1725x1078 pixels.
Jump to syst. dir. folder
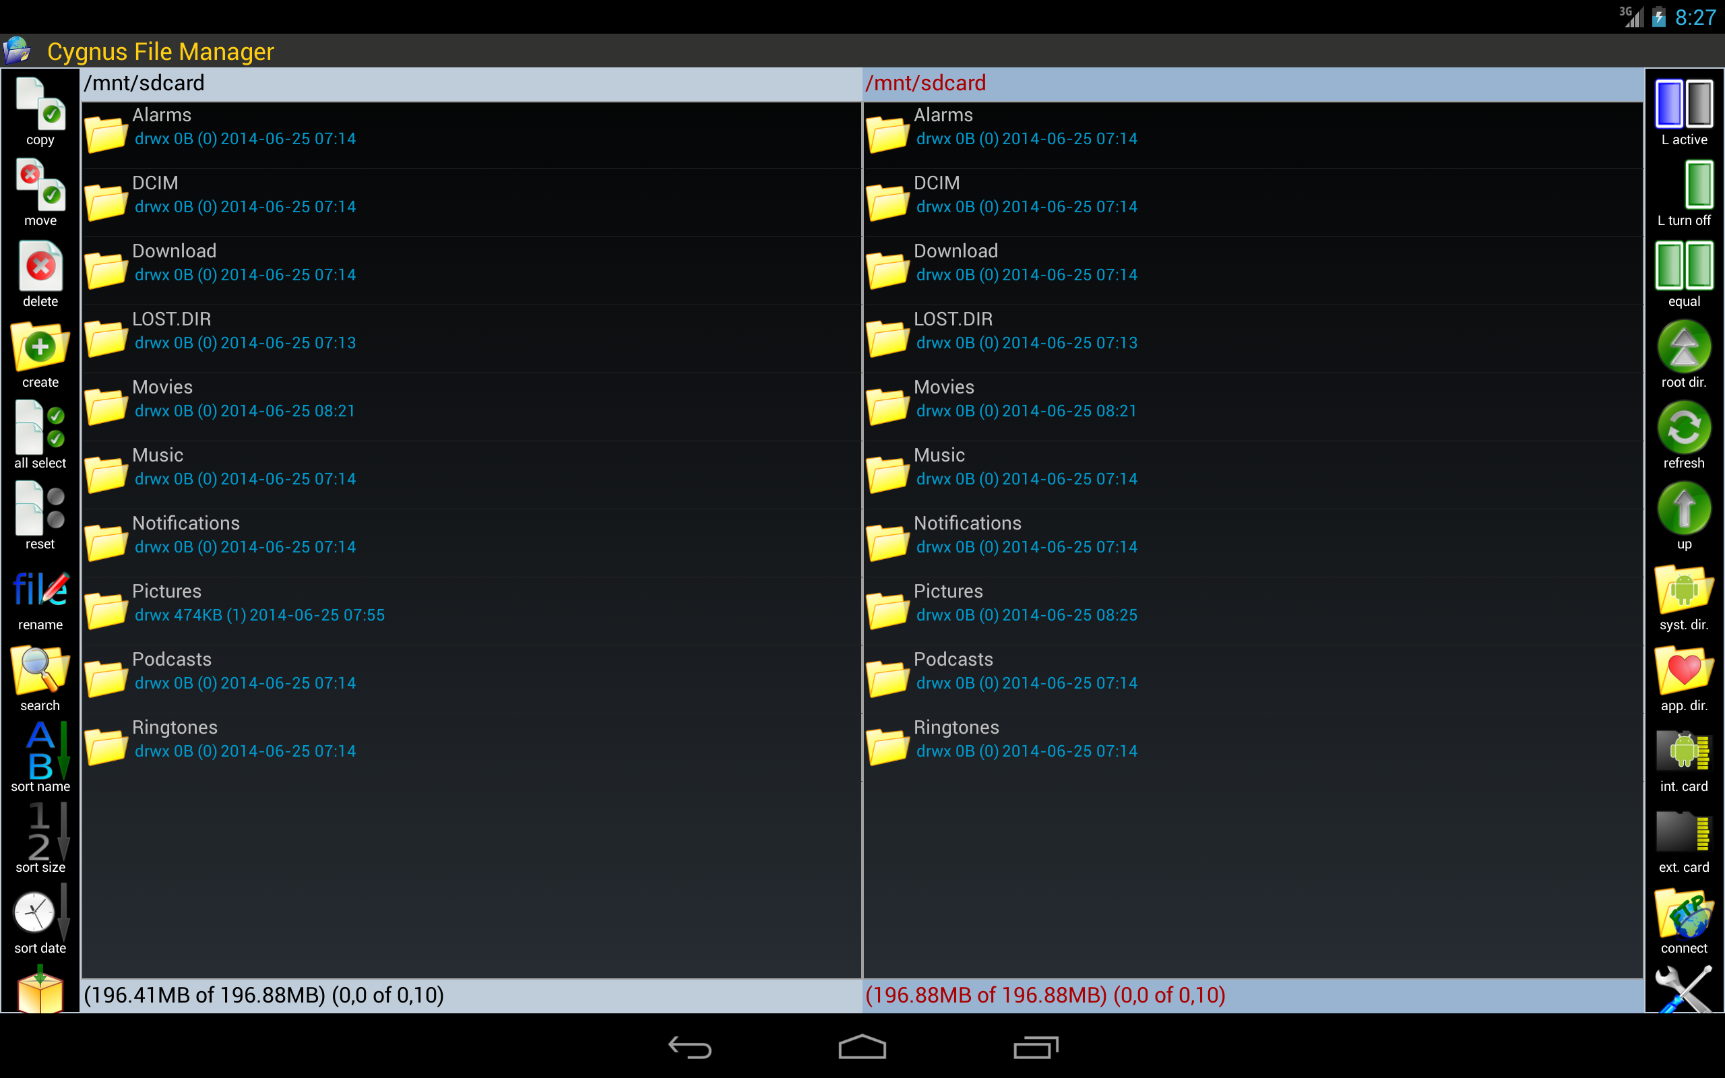[1684, 592]
